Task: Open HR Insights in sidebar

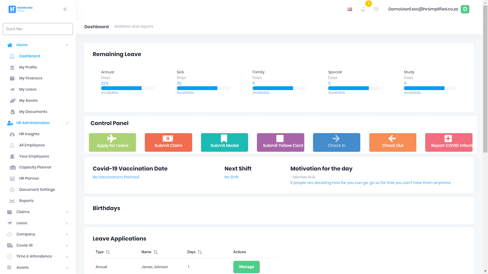Action: pyautogui.click(x=29, y=134)
